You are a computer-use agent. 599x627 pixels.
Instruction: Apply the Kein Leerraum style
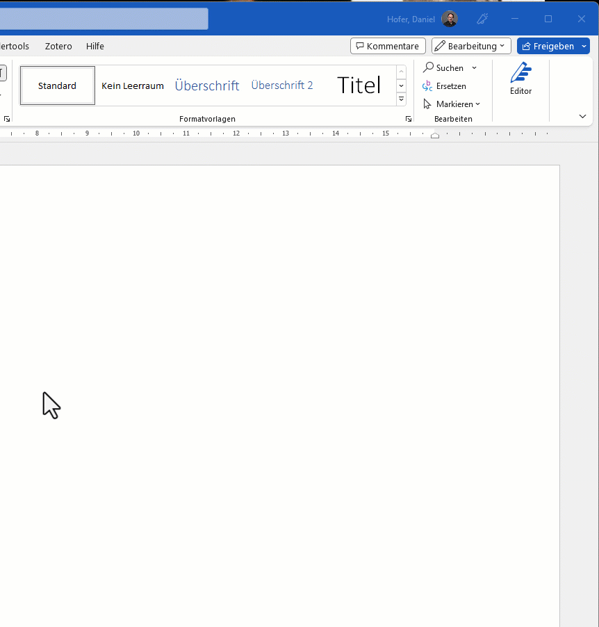[x=133, y=85]
